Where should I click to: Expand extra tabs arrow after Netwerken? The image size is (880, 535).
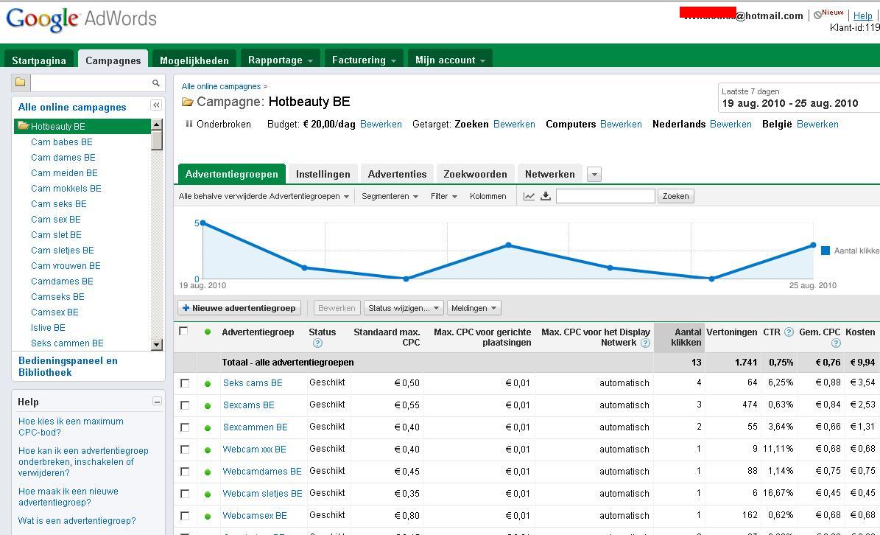click(x=594, y=175)
